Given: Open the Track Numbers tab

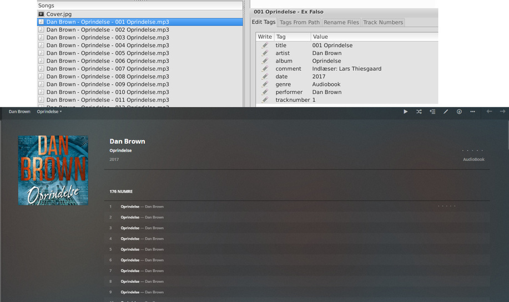Looking at the screenshot, I should coord(383,22).
